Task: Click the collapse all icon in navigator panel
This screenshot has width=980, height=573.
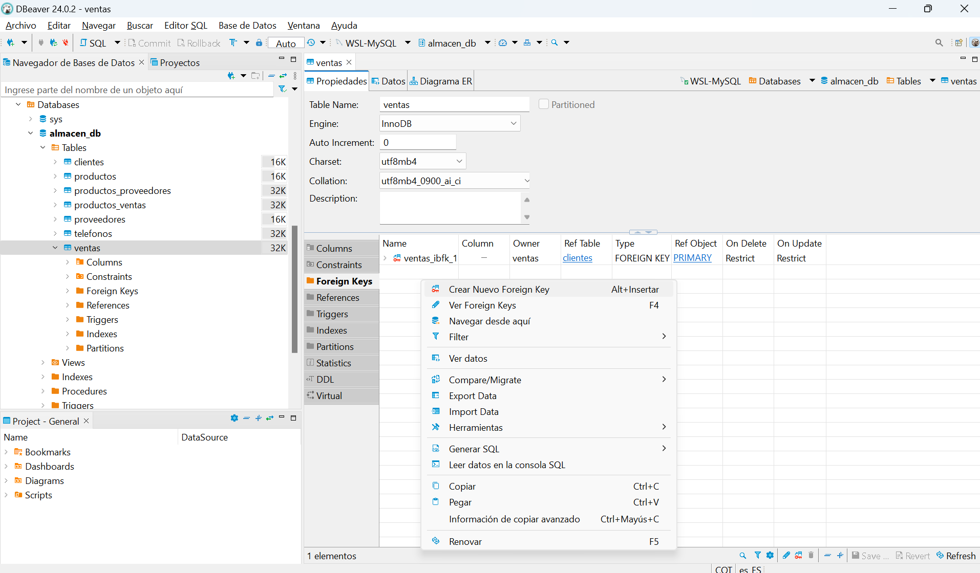Action: [271, 76]
